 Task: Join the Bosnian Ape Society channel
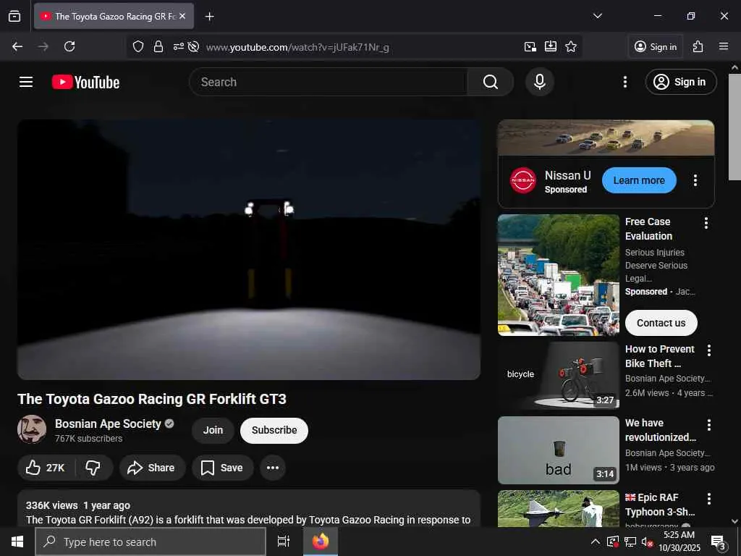pyautogui.click(x=213, y=430)
